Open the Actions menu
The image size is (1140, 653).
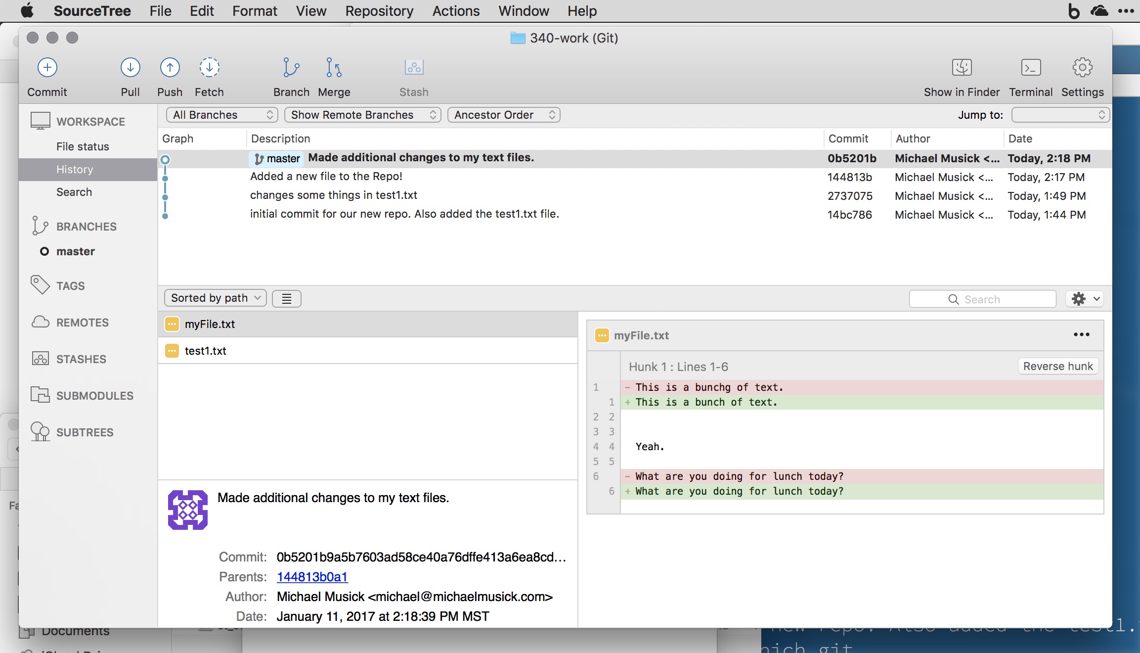(x=456, y=11)
